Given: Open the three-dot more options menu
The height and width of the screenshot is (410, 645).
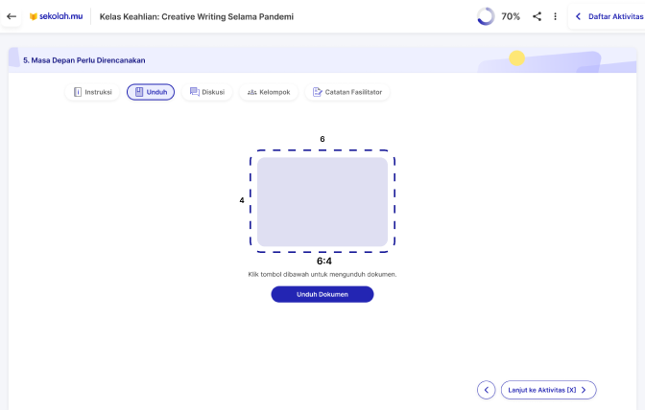Looking at the screenshot, I should pos(555,16).
